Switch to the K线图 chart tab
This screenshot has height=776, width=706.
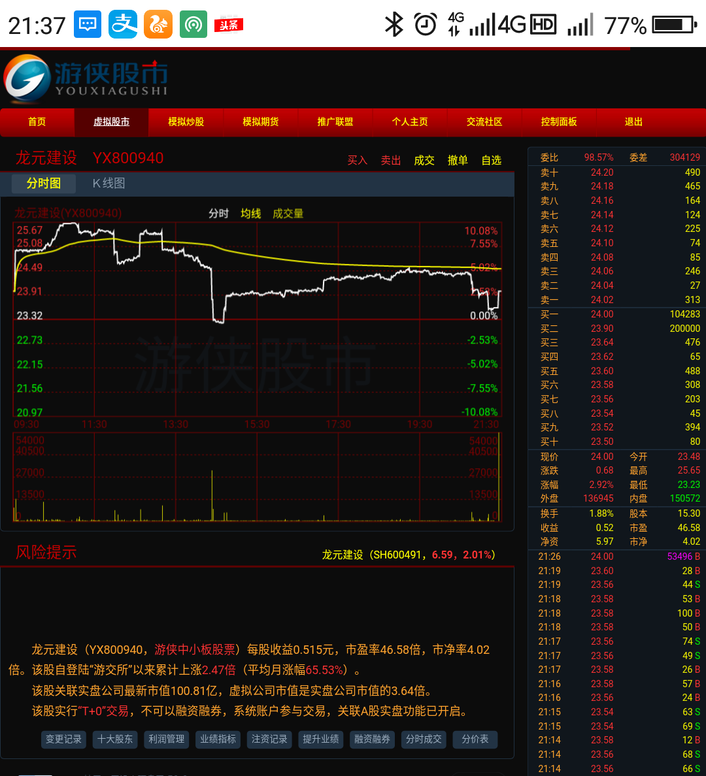pyautogui.click(x=109, y=184)
